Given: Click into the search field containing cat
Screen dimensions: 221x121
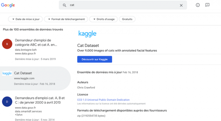Looking at the screenshot, I should [x=121, y=5].
